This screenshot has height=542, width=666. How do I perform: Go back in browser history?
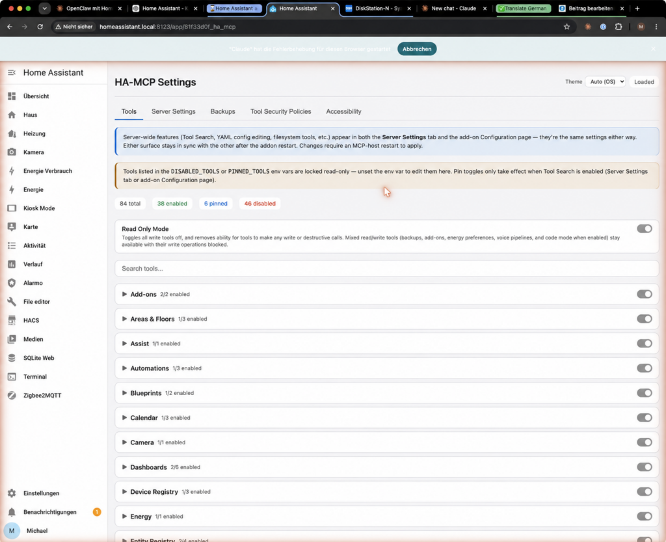(x=10, y=27)
